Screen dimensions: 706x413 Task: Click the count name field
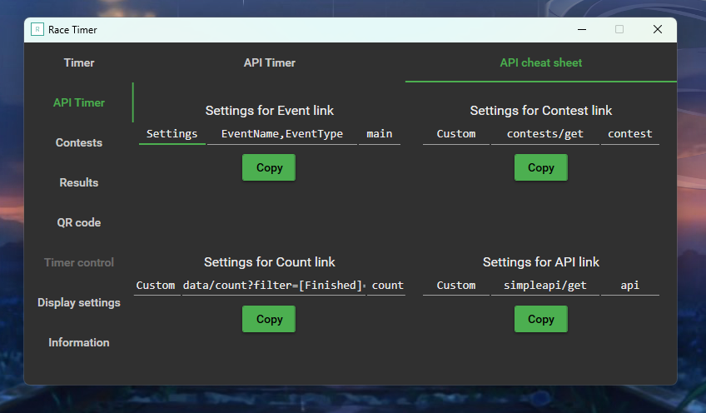coord(386,286)
